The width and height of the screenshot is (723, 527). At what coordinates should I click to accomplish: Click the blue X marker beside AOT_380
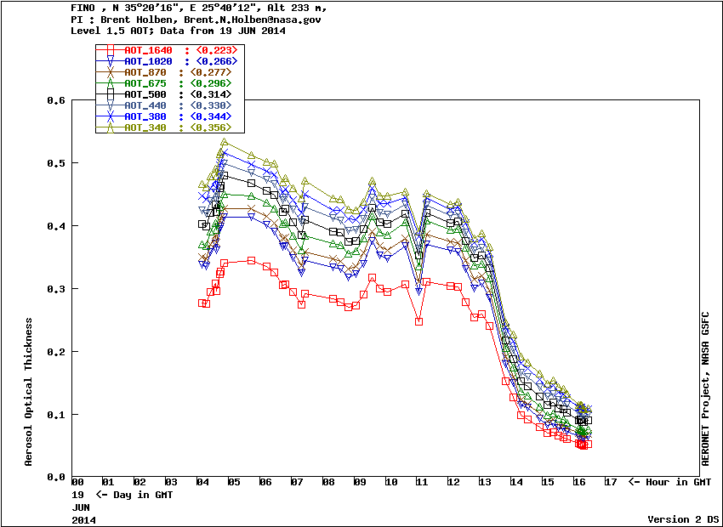[x=110, y=116]
